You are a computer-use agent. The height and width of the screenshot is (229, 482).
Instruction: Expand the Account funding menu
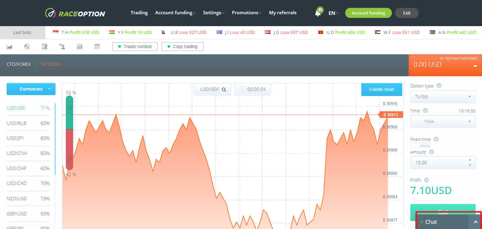tap(175, 13)
